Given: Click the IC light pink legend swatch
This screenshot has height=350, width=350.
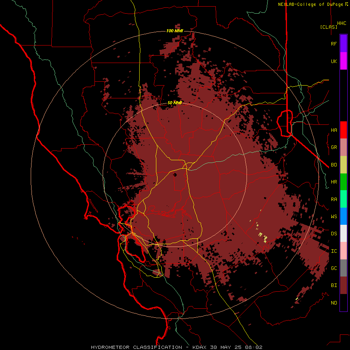Looking at the screenshot, I should point(343,251).
